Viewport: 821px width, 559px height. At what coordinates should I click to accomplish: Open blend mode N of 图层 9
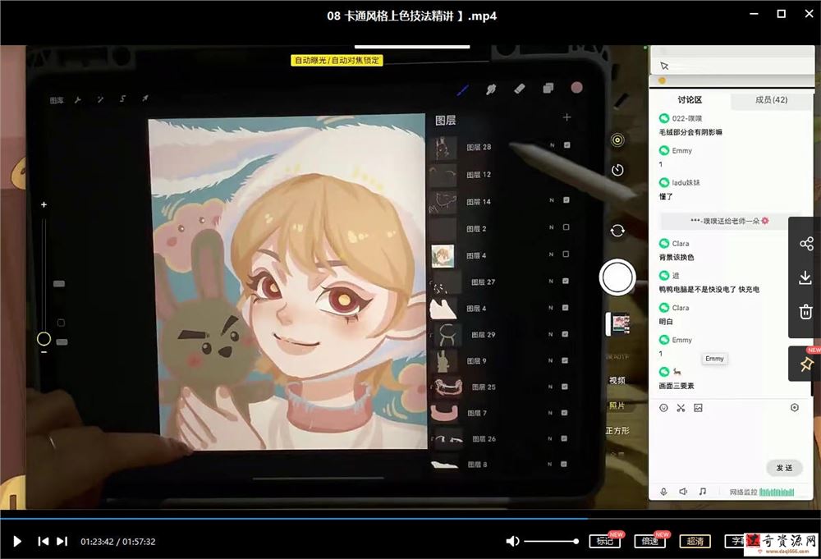(550, 360)
